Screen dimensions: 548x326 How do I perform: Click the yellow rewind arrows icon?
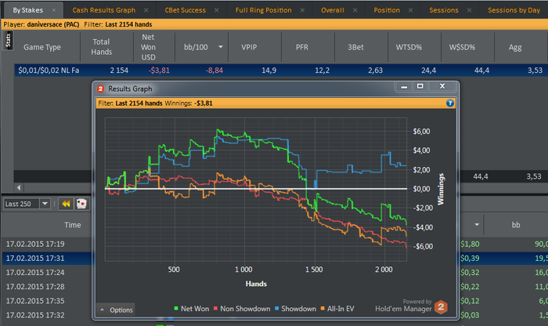coord(66,204)
